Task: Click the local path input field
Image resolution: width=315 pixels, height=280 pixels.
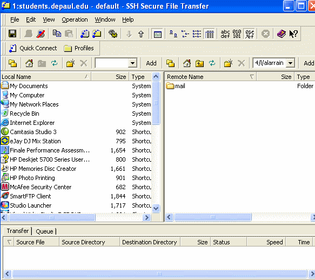Action: click(112, 63)
